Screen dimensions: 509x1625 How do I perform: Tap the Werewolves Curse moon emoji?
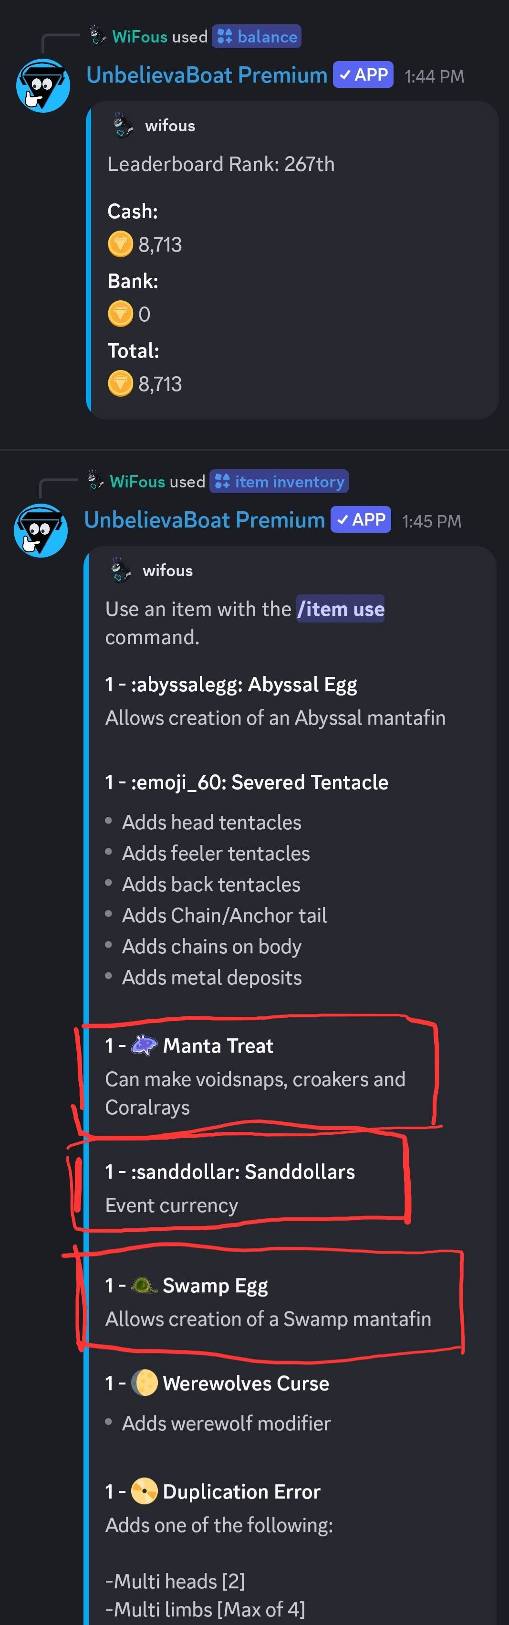coord(144,1383)
